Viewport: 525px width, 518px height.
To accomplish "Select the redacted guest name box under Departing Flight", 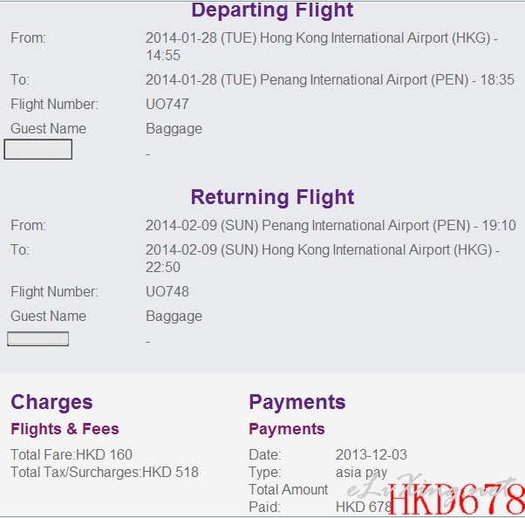I will click(38, 149).
